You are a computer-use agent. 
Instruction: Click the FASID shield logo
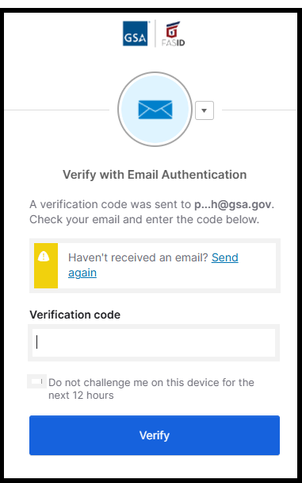[173, 29]
